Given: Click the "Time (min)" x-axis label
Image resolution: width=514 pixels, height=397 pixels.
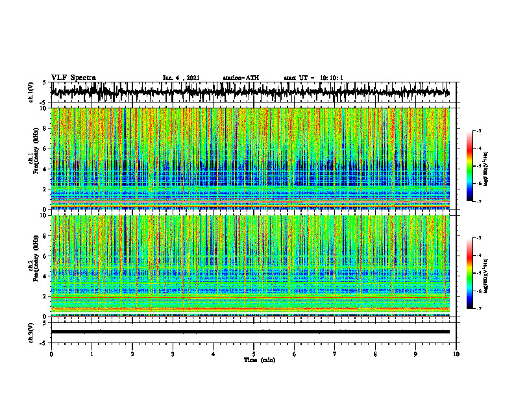Looking at the screenshot, I should [x=260, y=360].
